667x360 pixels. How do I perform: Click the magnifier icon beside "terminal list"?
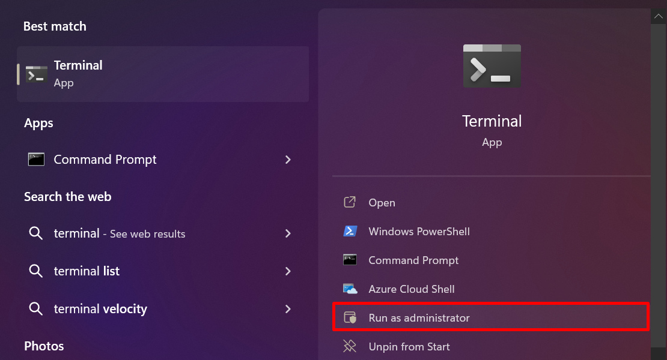tap(36, 271)
